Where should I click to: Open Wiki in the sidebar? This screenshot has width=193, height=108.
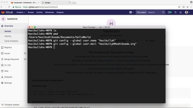click(x=6, y=71)
